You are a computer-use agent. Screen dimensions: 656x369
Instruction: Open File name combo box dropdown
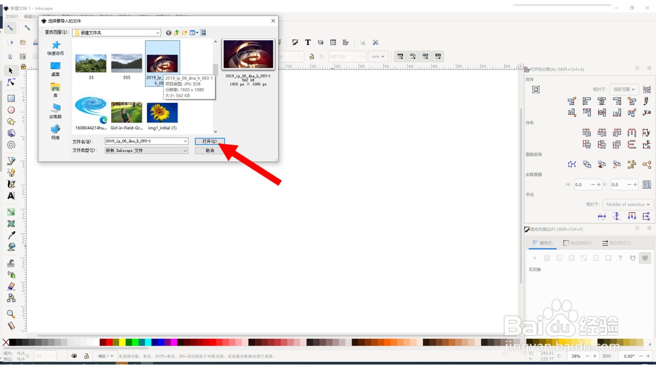[x=185, y=141]
